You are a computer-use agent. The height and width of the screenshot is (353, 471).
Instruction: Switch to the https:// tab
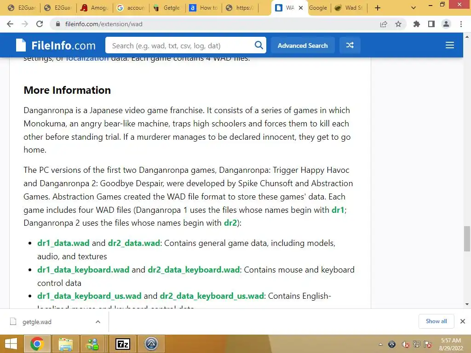[240, 8]
